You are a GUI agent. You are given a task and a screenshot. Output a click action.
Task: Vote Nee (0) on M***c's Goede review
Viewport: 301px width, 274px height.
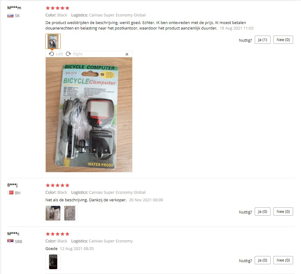click(x=283, y=260)
